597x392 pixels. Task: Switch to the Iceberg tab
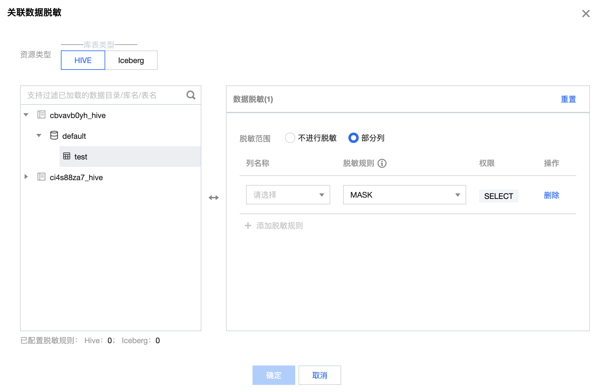[131, 60]
